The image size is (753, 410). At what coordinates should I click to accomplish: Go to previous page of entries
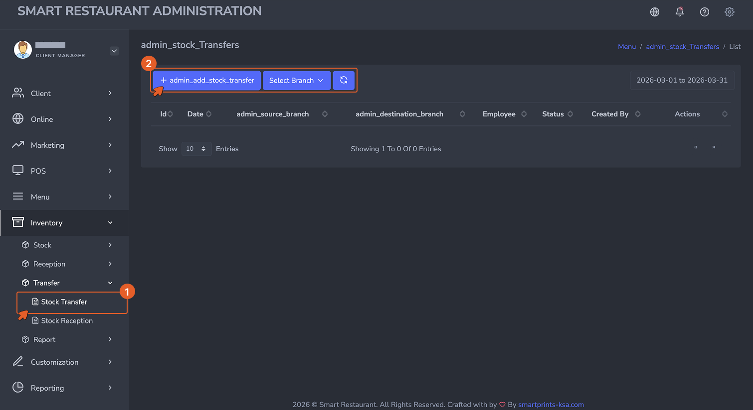(x=696, y=147)
